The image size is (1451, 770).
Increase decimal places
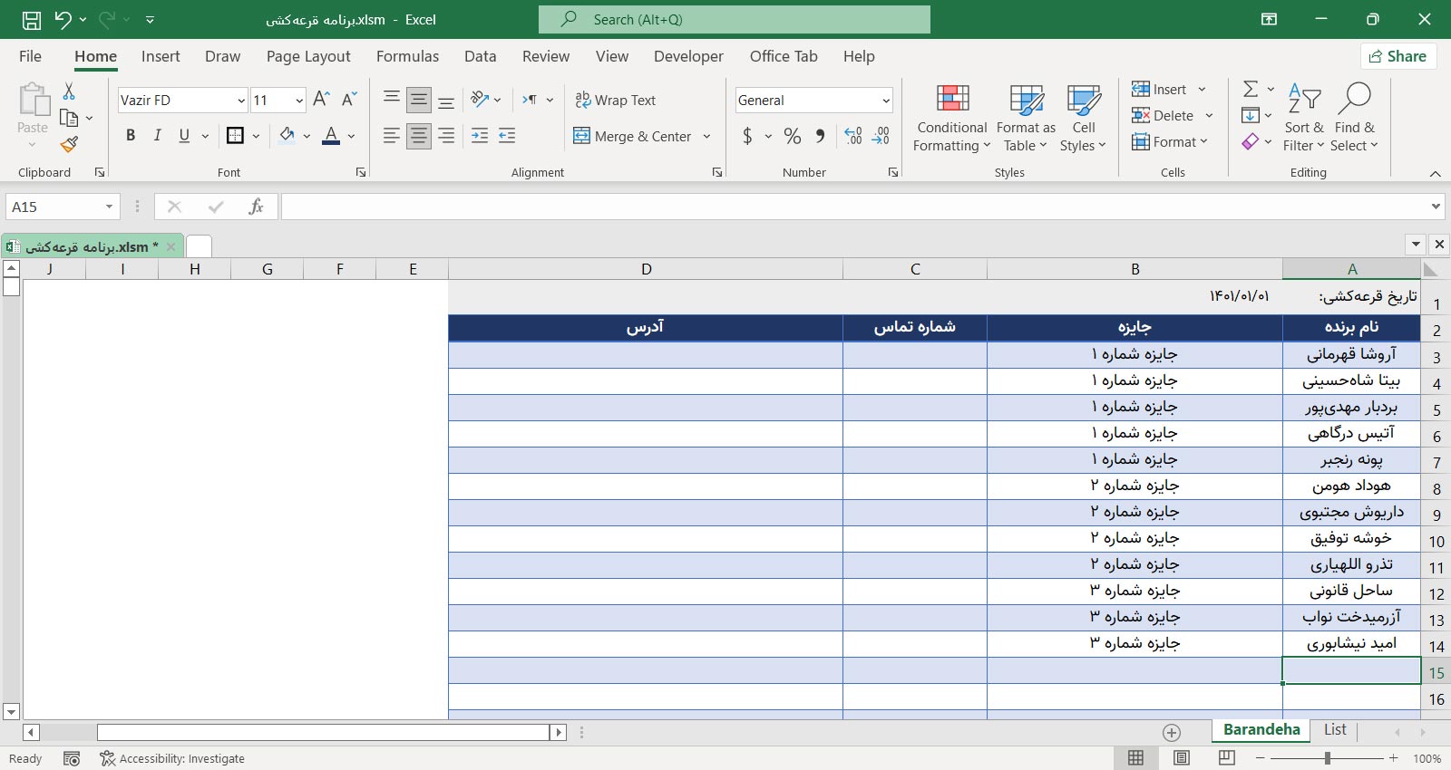click(853, 136)
